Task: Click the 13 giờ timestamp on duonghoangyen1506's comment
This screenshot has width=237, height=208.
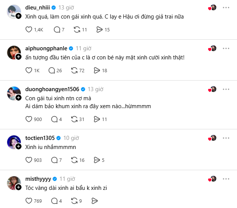Action: 95,89
